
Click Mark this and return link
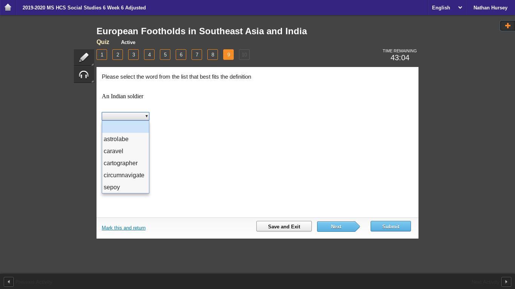pyautogui.click(x=124, y=228)
